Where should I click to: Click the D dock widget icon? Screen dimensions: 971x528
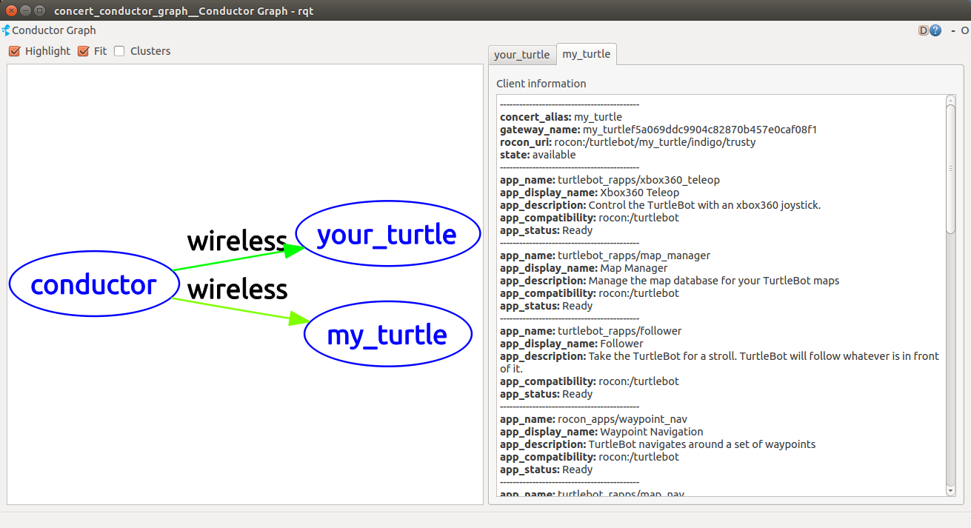923,31
